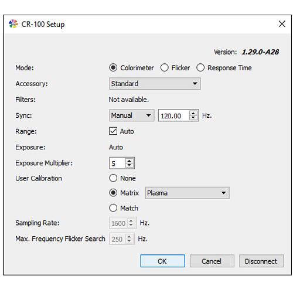The height and width of the screenshot is (293, 293).
Task: Decrease sync frequency with down arrow
Action: pyautogui.click(x=193, y=118)
